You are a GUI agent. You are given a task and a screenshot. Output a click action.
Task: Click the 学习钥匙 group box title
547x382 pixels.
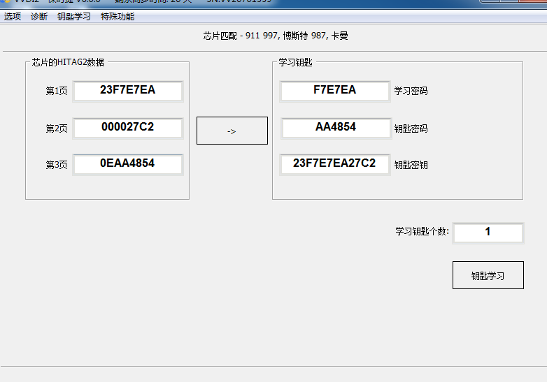(295, 62)
